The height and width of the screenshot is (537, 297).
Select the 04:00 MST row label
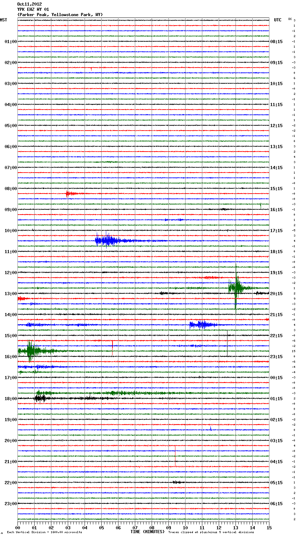pos(11,105)
